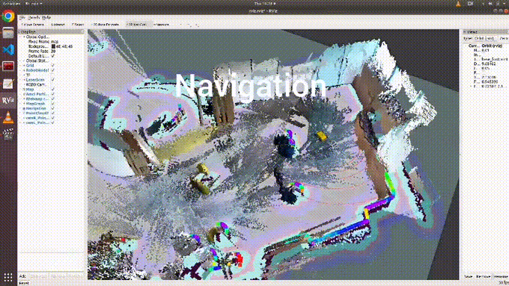Click Remove in the Views panel
Screen dimensions: 509x286
[483, 276]
